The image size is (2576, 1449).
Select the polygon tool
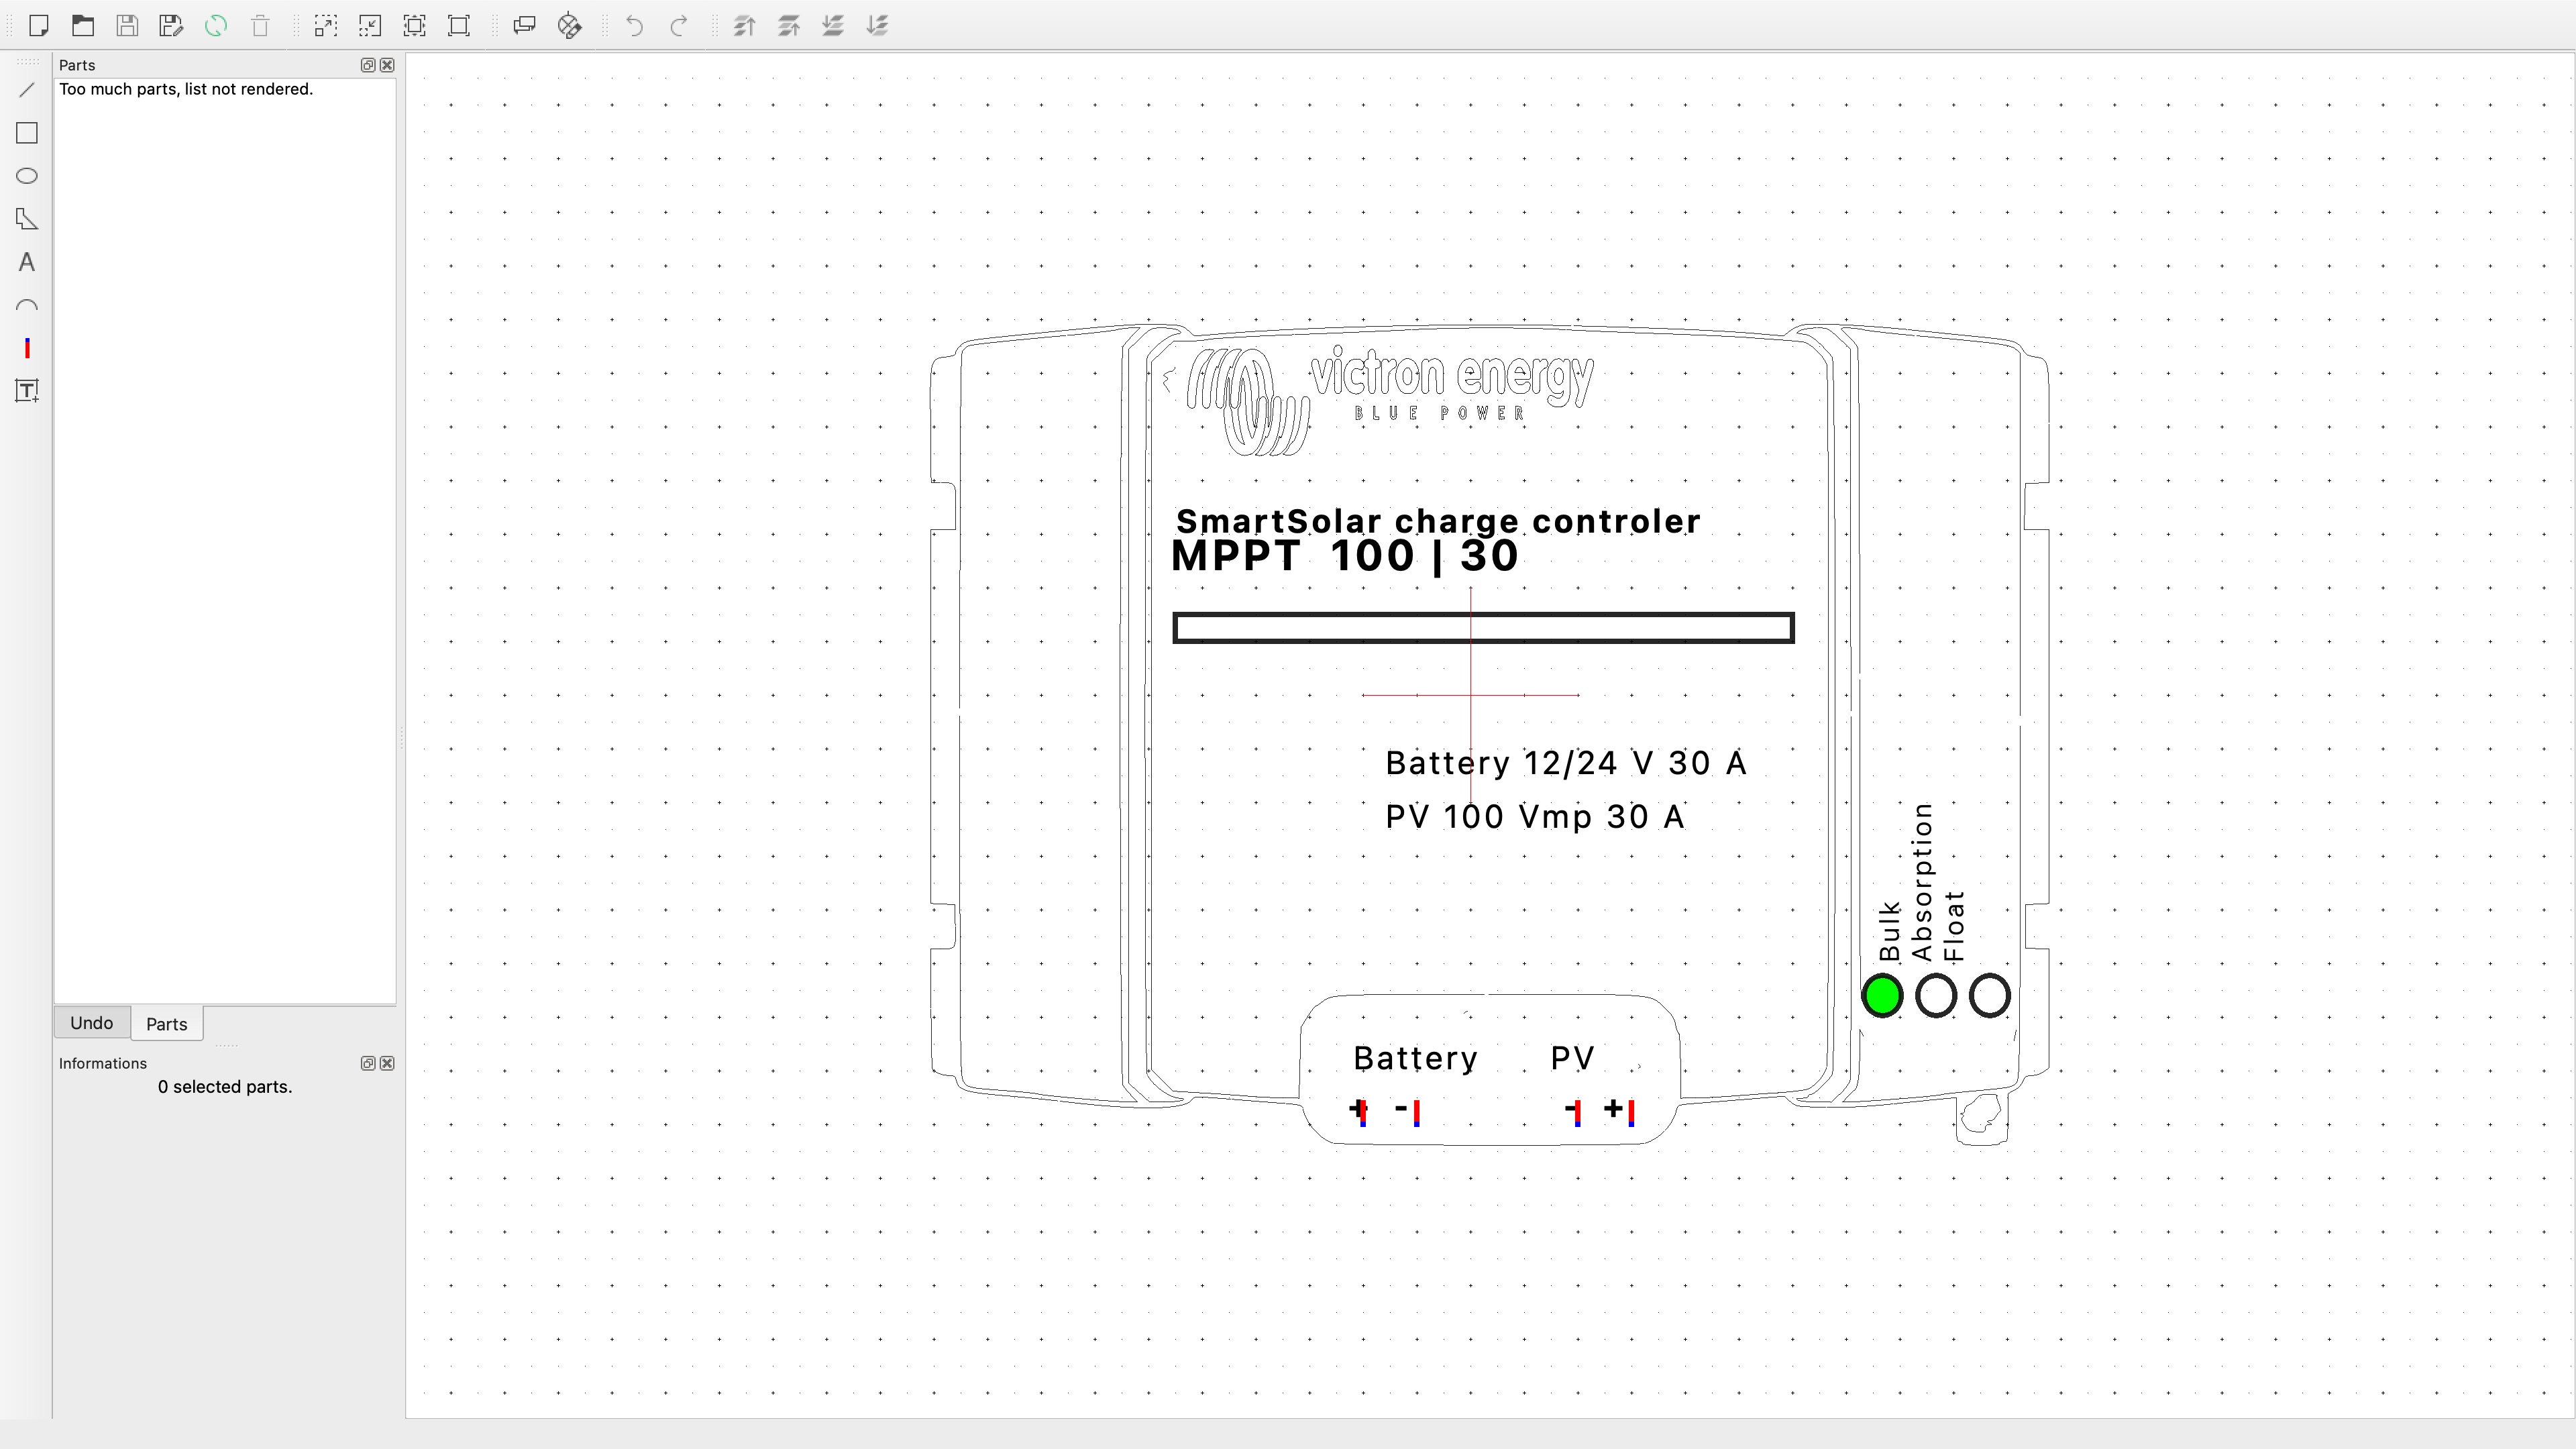coord(27,219)
